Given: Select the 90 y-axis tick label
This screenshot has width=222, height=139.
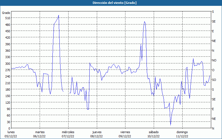Looking at the screenshot, I should [x=9, y=109].
